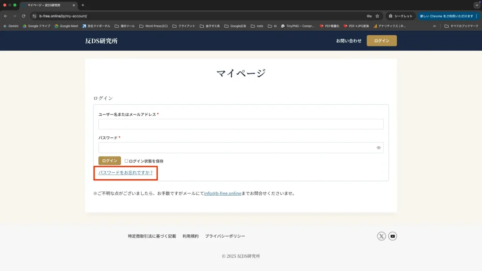
Task: Open a new tab with plus icon
Action: (83, 5)
